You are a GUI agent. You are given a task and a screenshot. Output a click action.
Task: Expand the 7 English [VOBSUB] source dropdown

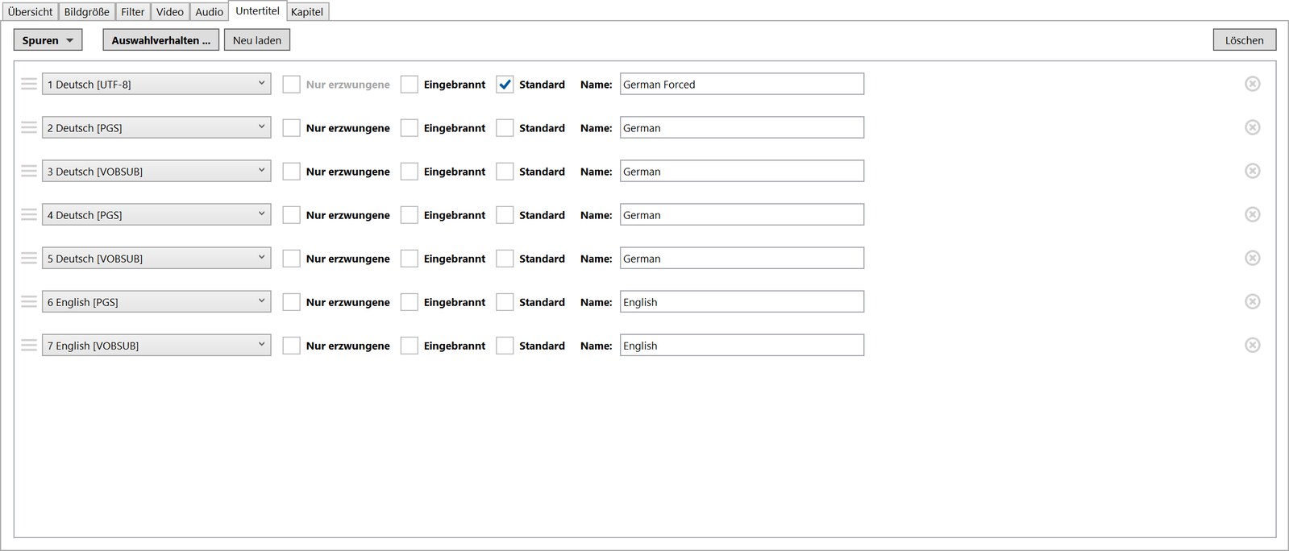coord(156,345)
